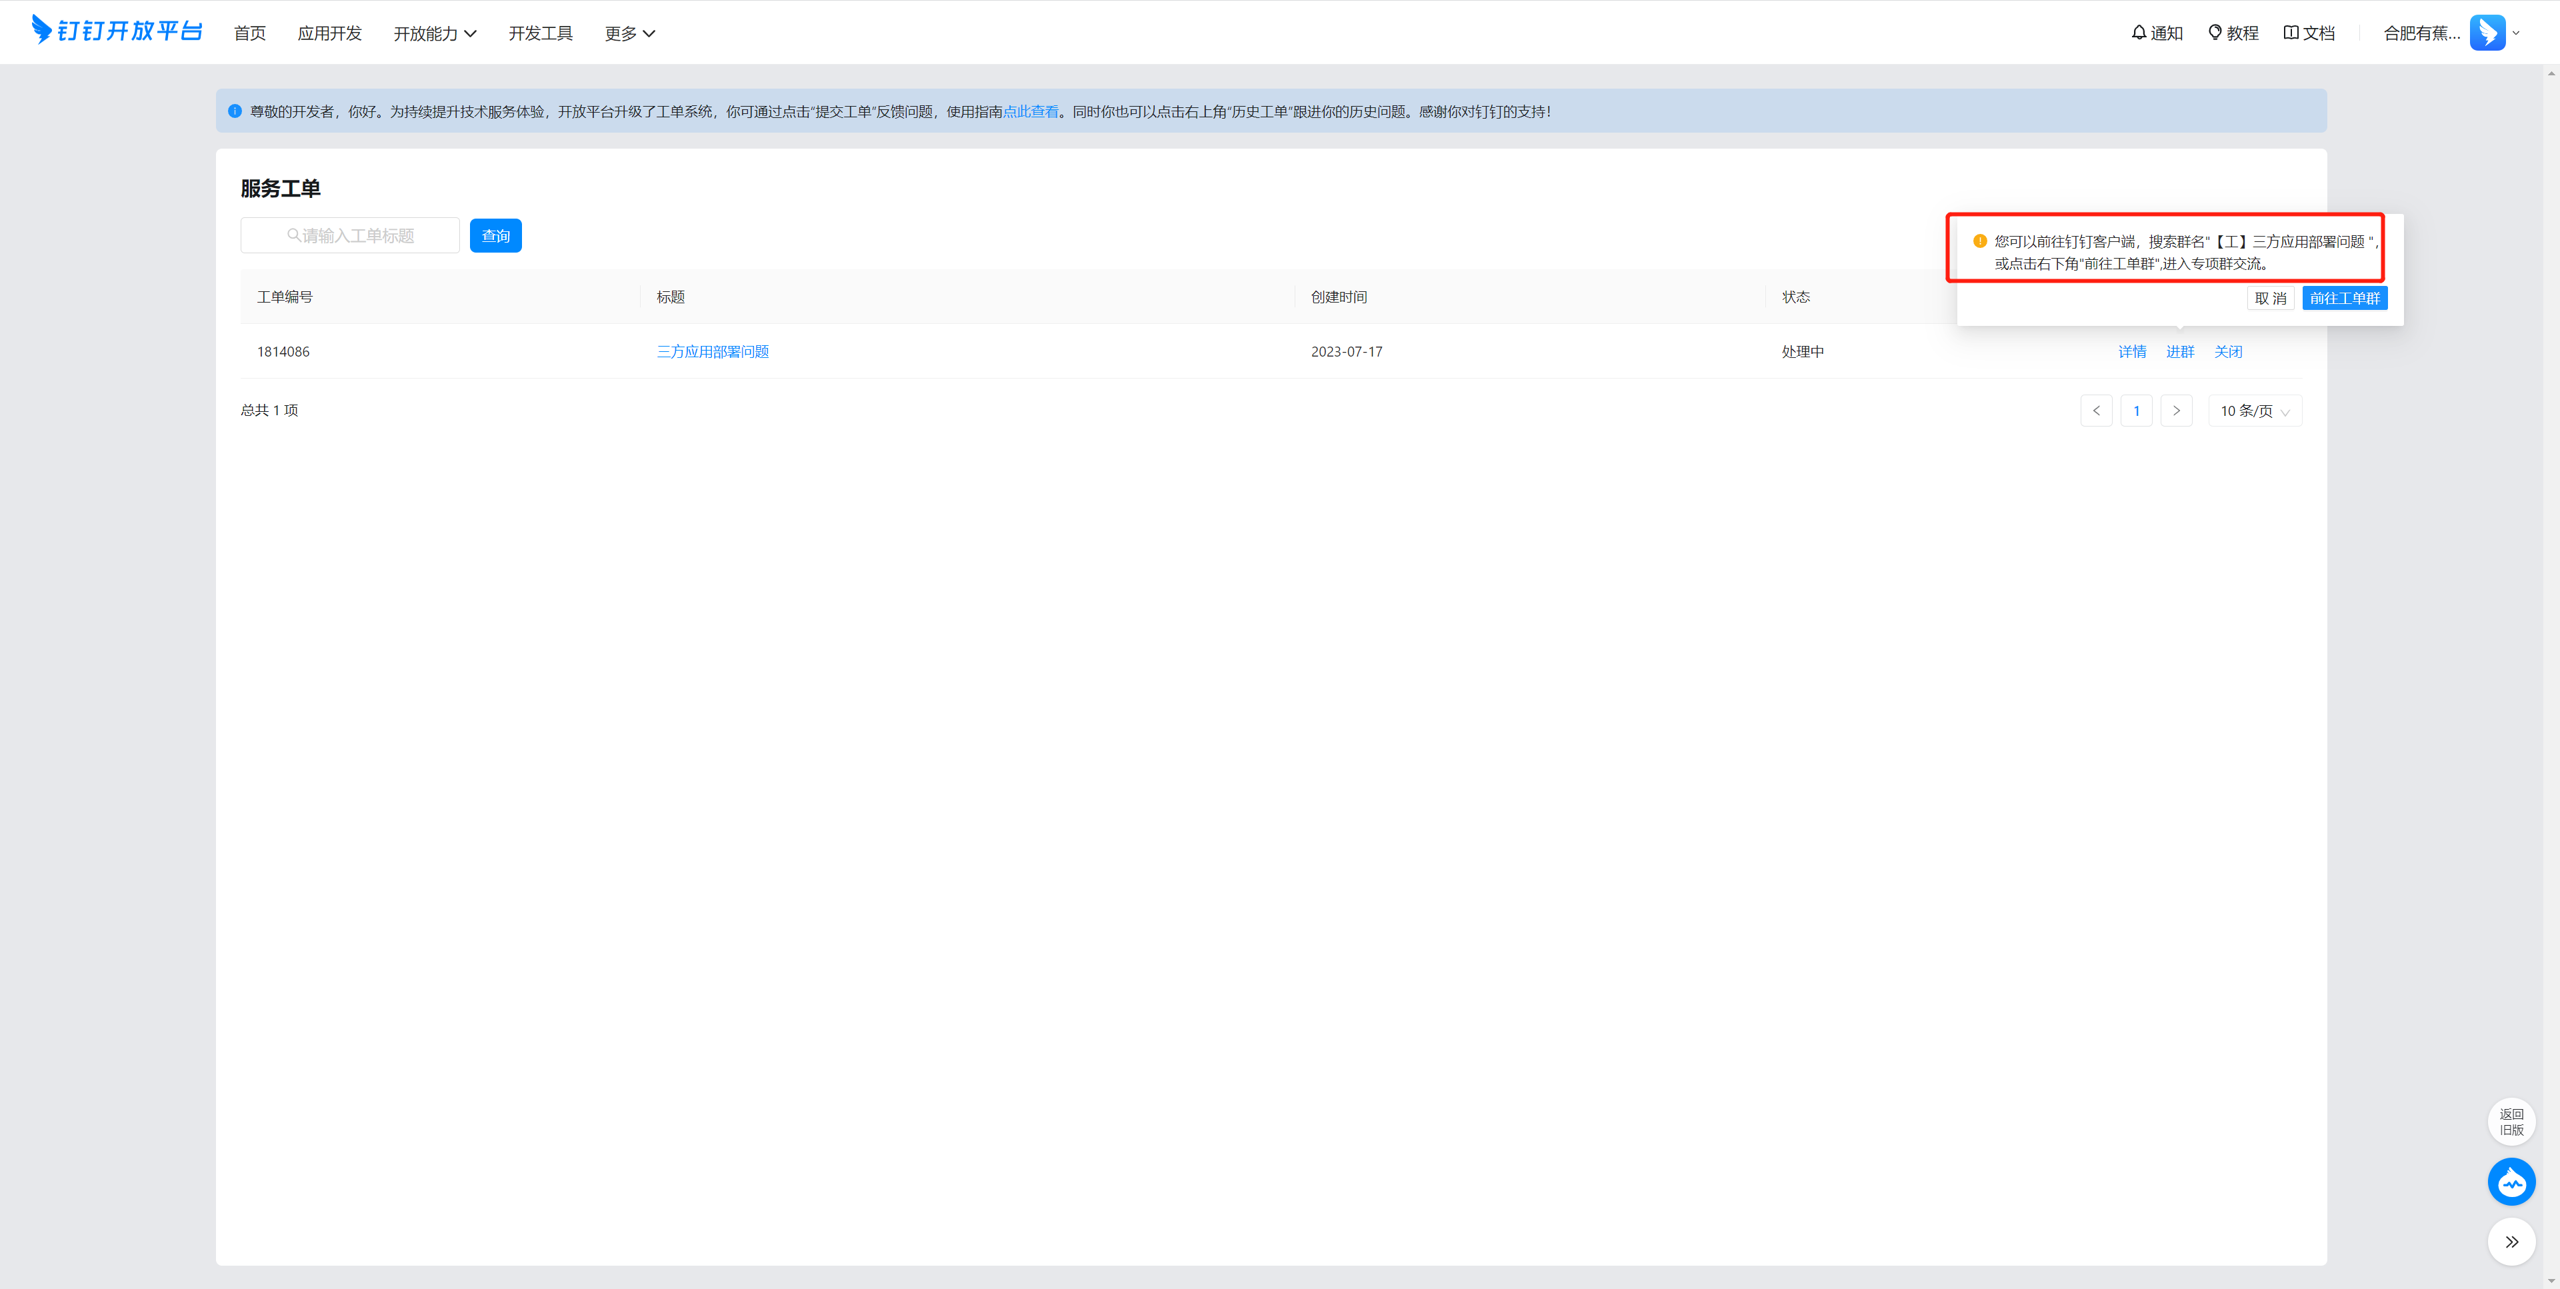Screen dimensions: 2560x1289
Task: Focus the 请输入工单标题 search field
Action: (350, 235)
